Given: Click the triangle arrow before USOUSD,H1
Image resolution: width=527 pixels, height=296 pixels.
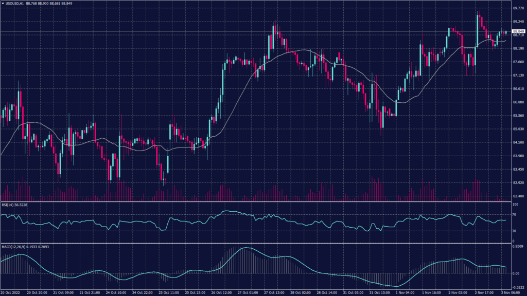Looking at the screenshot, I should (2, 3).
